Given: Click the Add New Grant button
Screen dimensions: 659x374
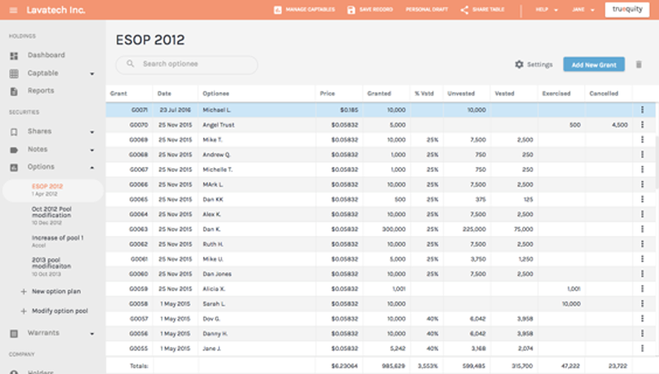Looking at the screenshot, I should pos(594,65).
